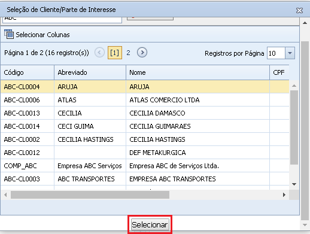
Task: Click the table horizontal scrollbar thumb
Action: [x=90, y=195]
